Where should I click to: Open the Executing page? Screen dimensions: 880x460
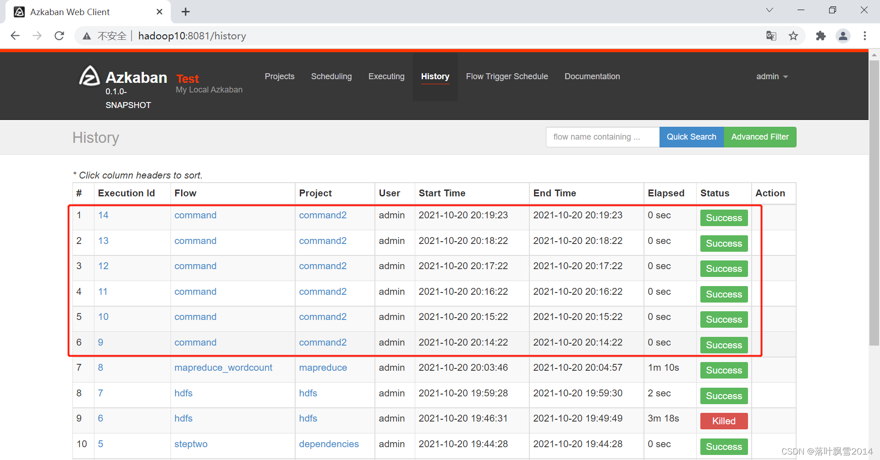[x=386, y=76]
